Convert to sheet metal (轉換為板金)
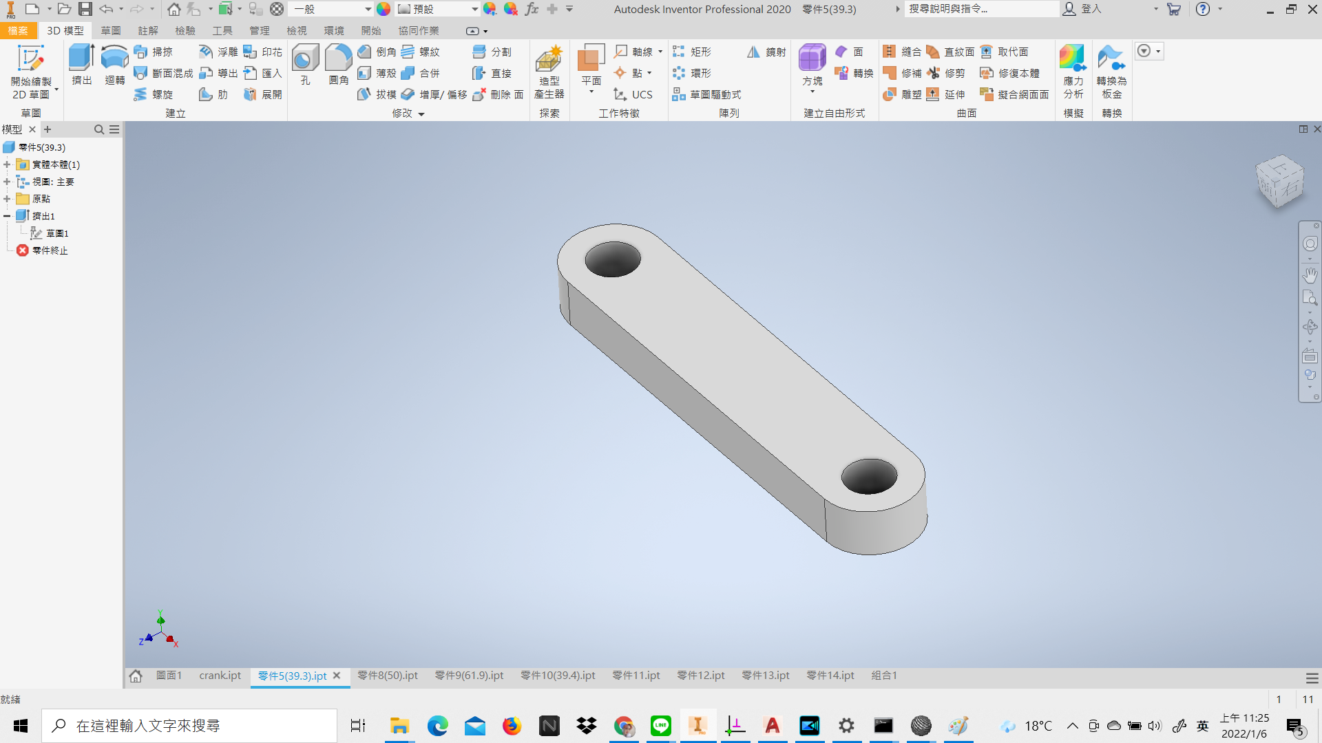The height and width of the screenshot is (743, 1322). (1111, 72)
